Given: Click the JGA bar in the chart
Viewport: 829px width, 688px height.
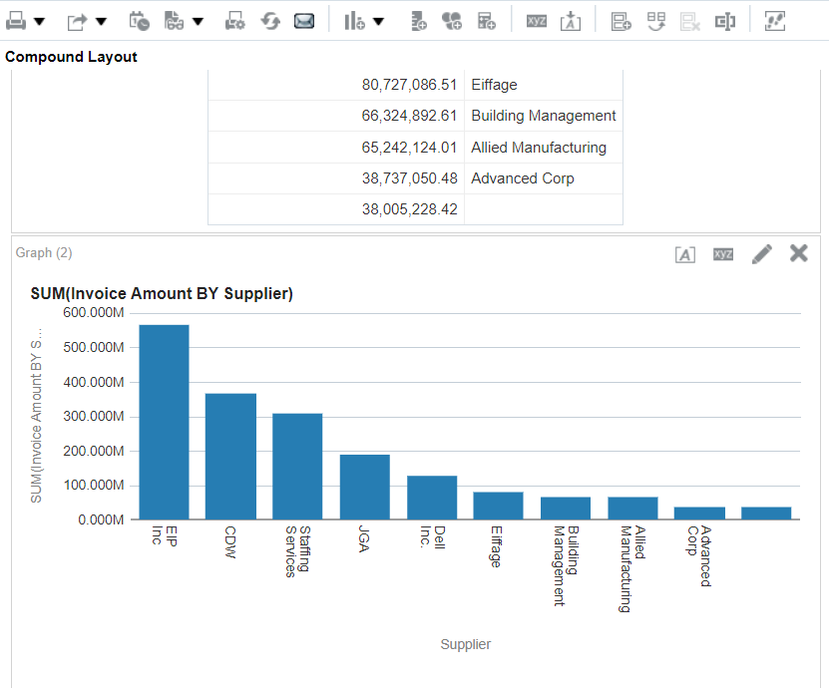Looking at the screenshot, I should pos(365,487).
